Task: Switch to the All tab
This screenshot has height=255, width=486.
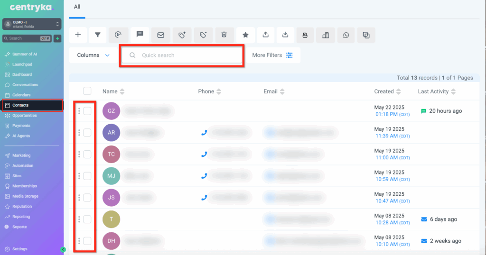Action: coord(77,7)
